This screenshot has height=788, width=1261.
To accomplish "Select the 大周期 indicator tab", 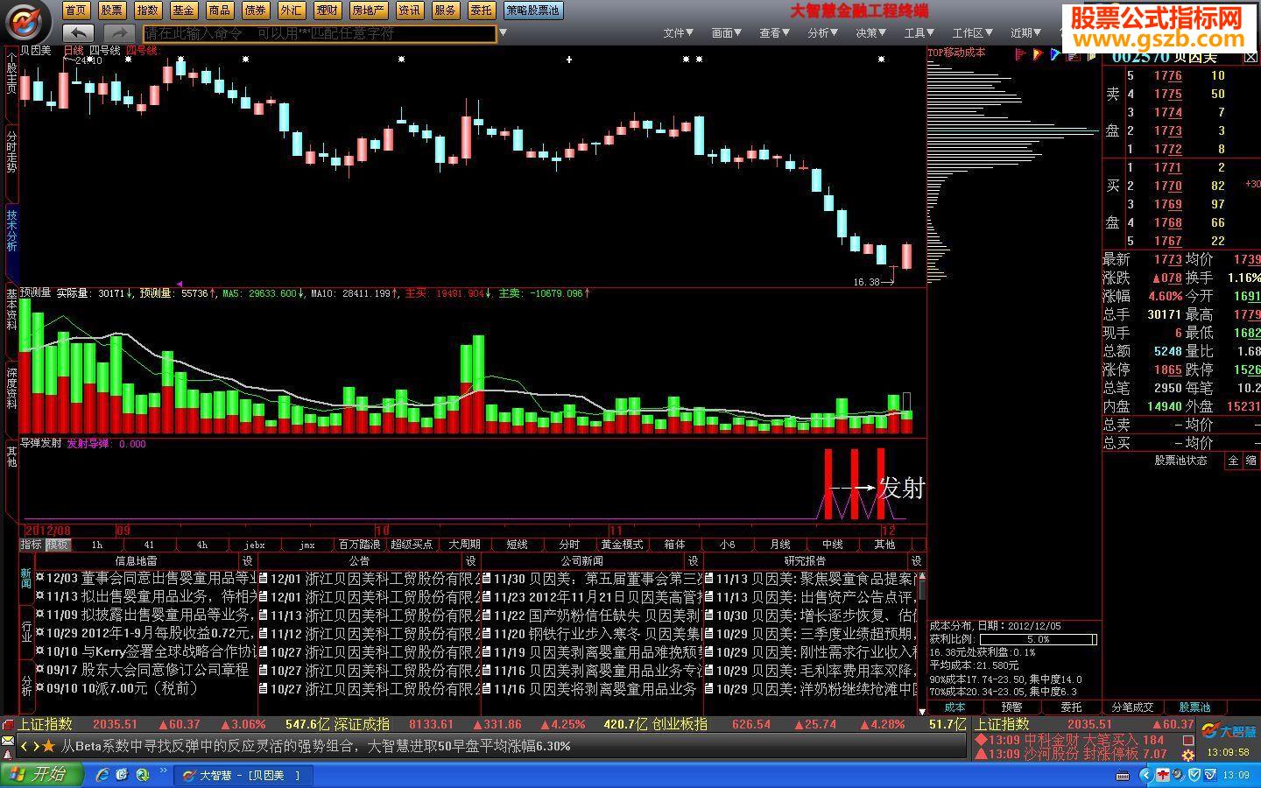I will [464, 545].
